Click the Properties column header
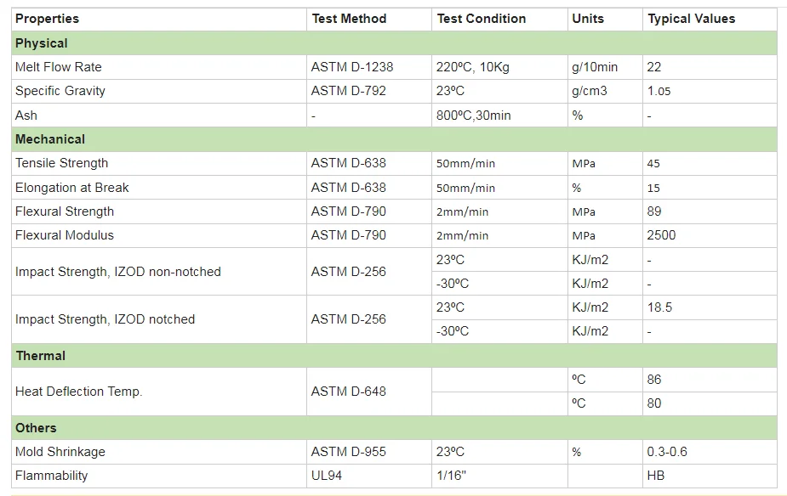Viewport: 787px width, 496px height. 47,19
